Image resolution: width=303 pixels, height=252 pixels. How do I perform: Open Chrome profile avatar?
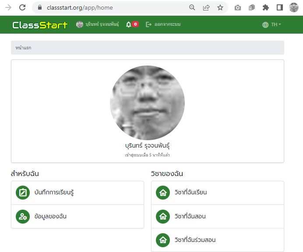pyautogui.click(x=294, y=7)
